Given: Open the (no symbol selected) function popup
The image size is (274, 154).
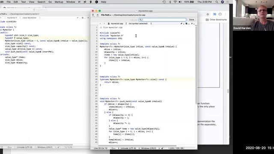Looking at the screenshot, I should coord(140,24).
